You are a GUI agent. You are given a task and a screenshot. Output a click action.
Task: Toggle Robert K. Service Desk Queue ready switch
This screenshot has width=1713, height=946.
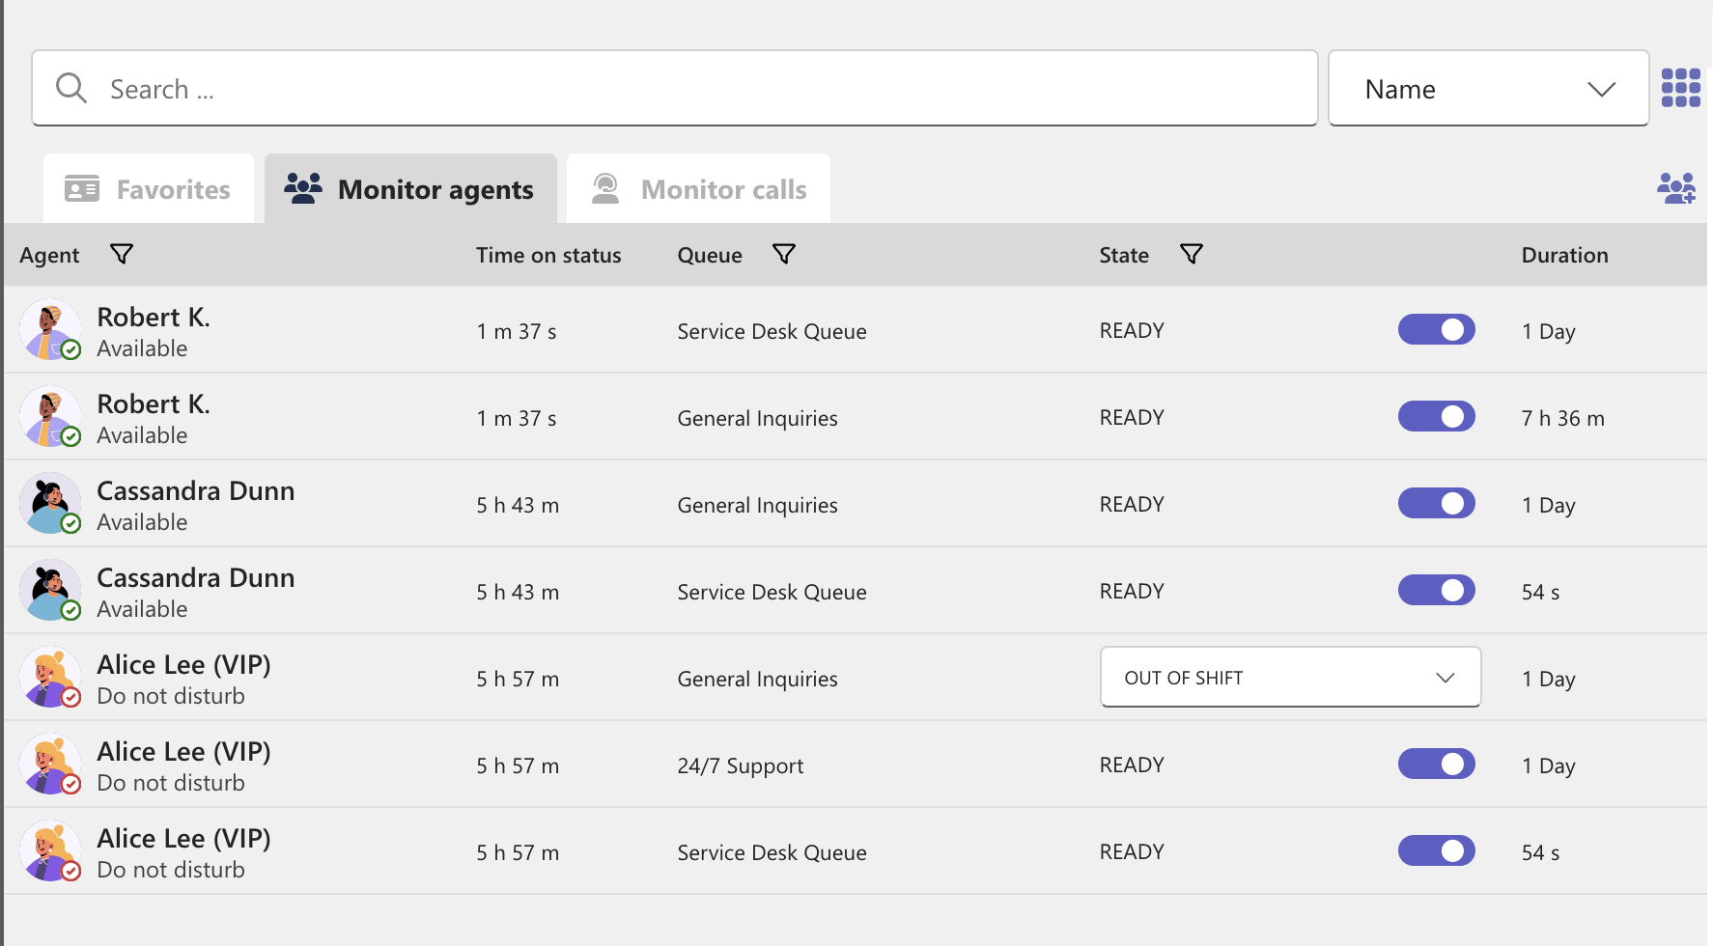(x=1437, y=329)
